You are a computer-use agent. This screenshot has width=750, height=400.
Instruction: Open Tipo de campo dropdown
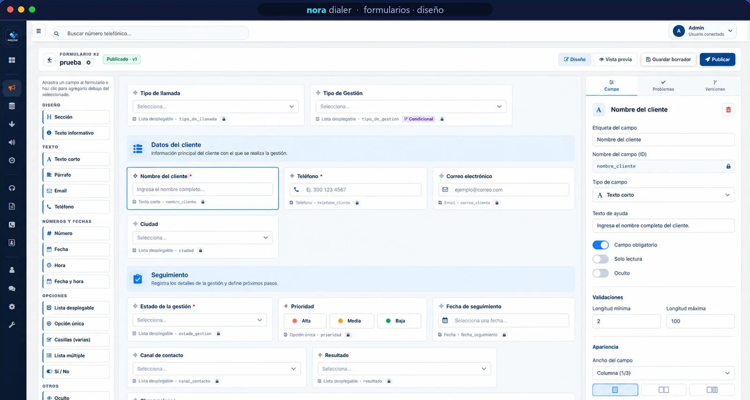point(663,195)
